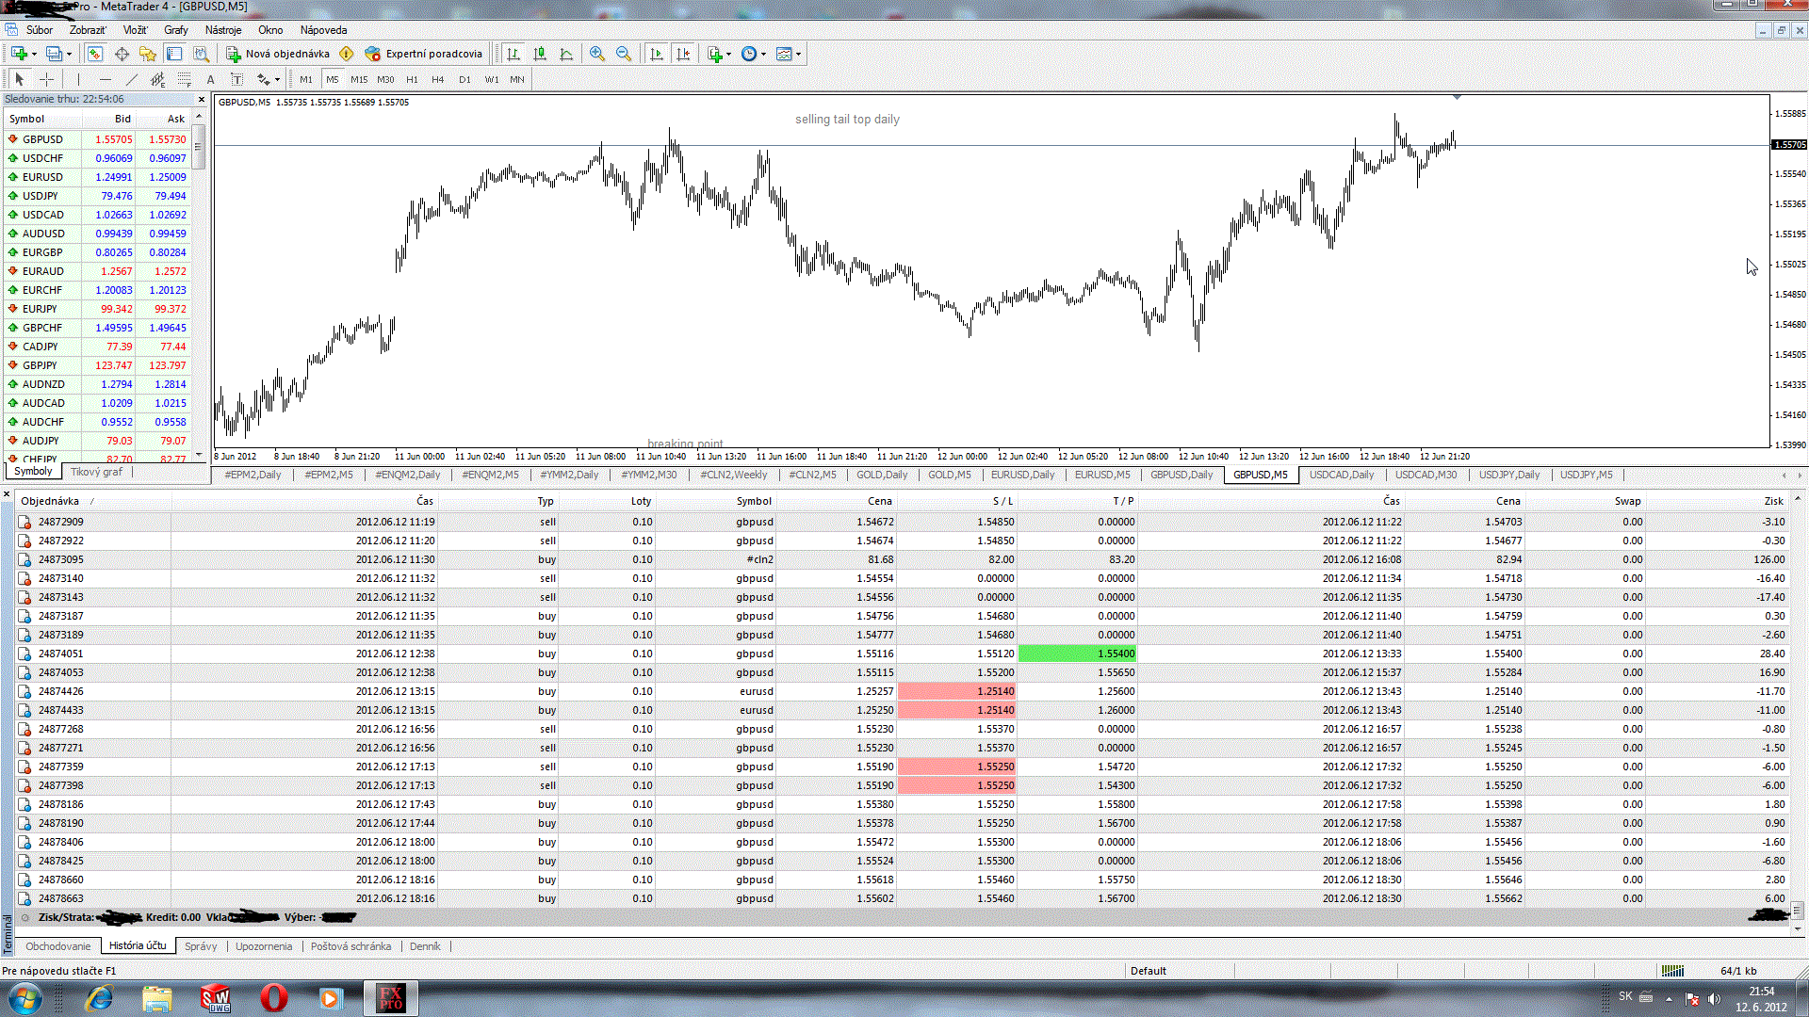This screenshot has width=1809, height=1017.
Task: Select the EURJPY row in Market Watch
Action: pyautogui.click(x=41, y=309)
